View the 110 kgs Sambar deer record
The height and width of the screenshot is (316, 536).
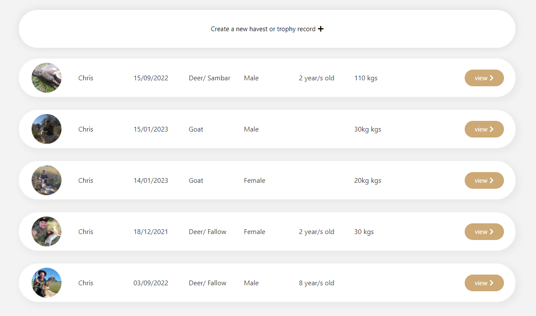tap(484, 78)
